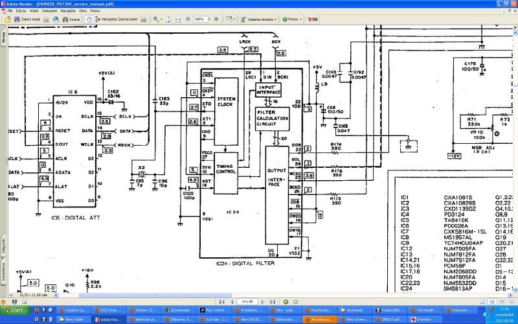
Task: Open the Dokument menu
Action: coord(50,11)
